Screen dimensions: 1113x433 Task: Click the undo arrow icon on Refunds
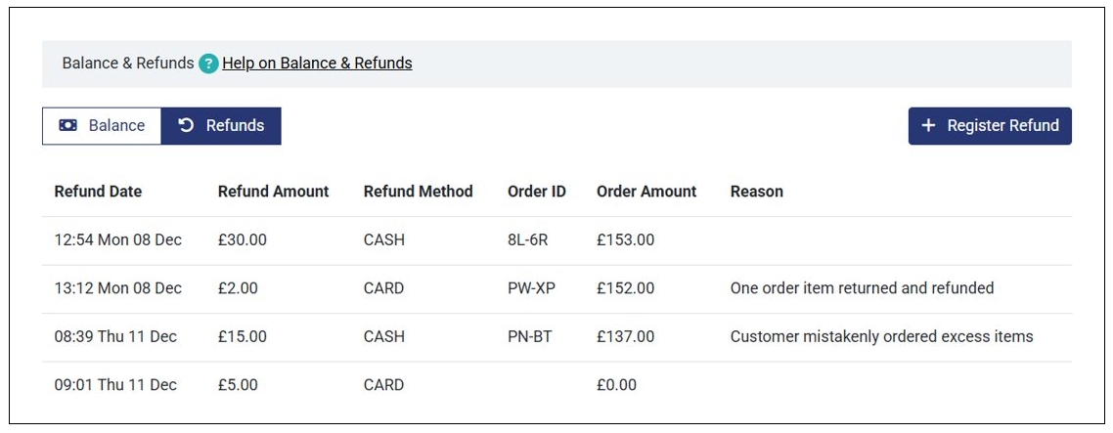[186, 126]
